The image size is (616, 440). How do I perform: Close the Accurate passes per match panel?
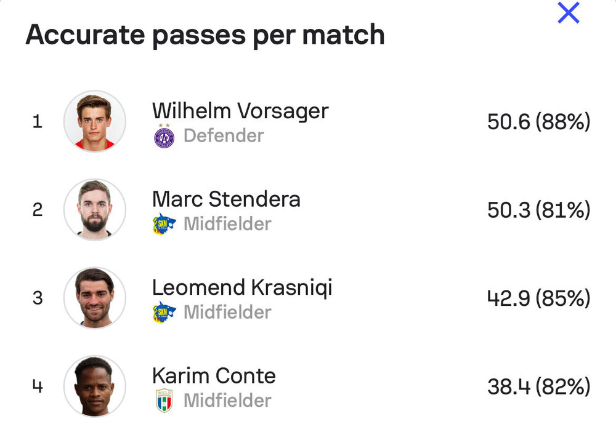click(x=569, y=12)
